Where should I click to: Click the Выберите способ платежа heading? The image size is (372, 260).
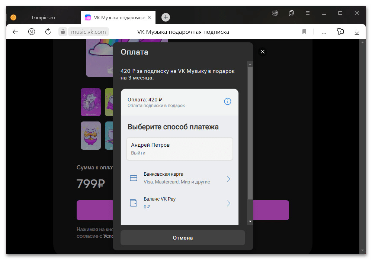pyautogui.click(x=173, y=127)
